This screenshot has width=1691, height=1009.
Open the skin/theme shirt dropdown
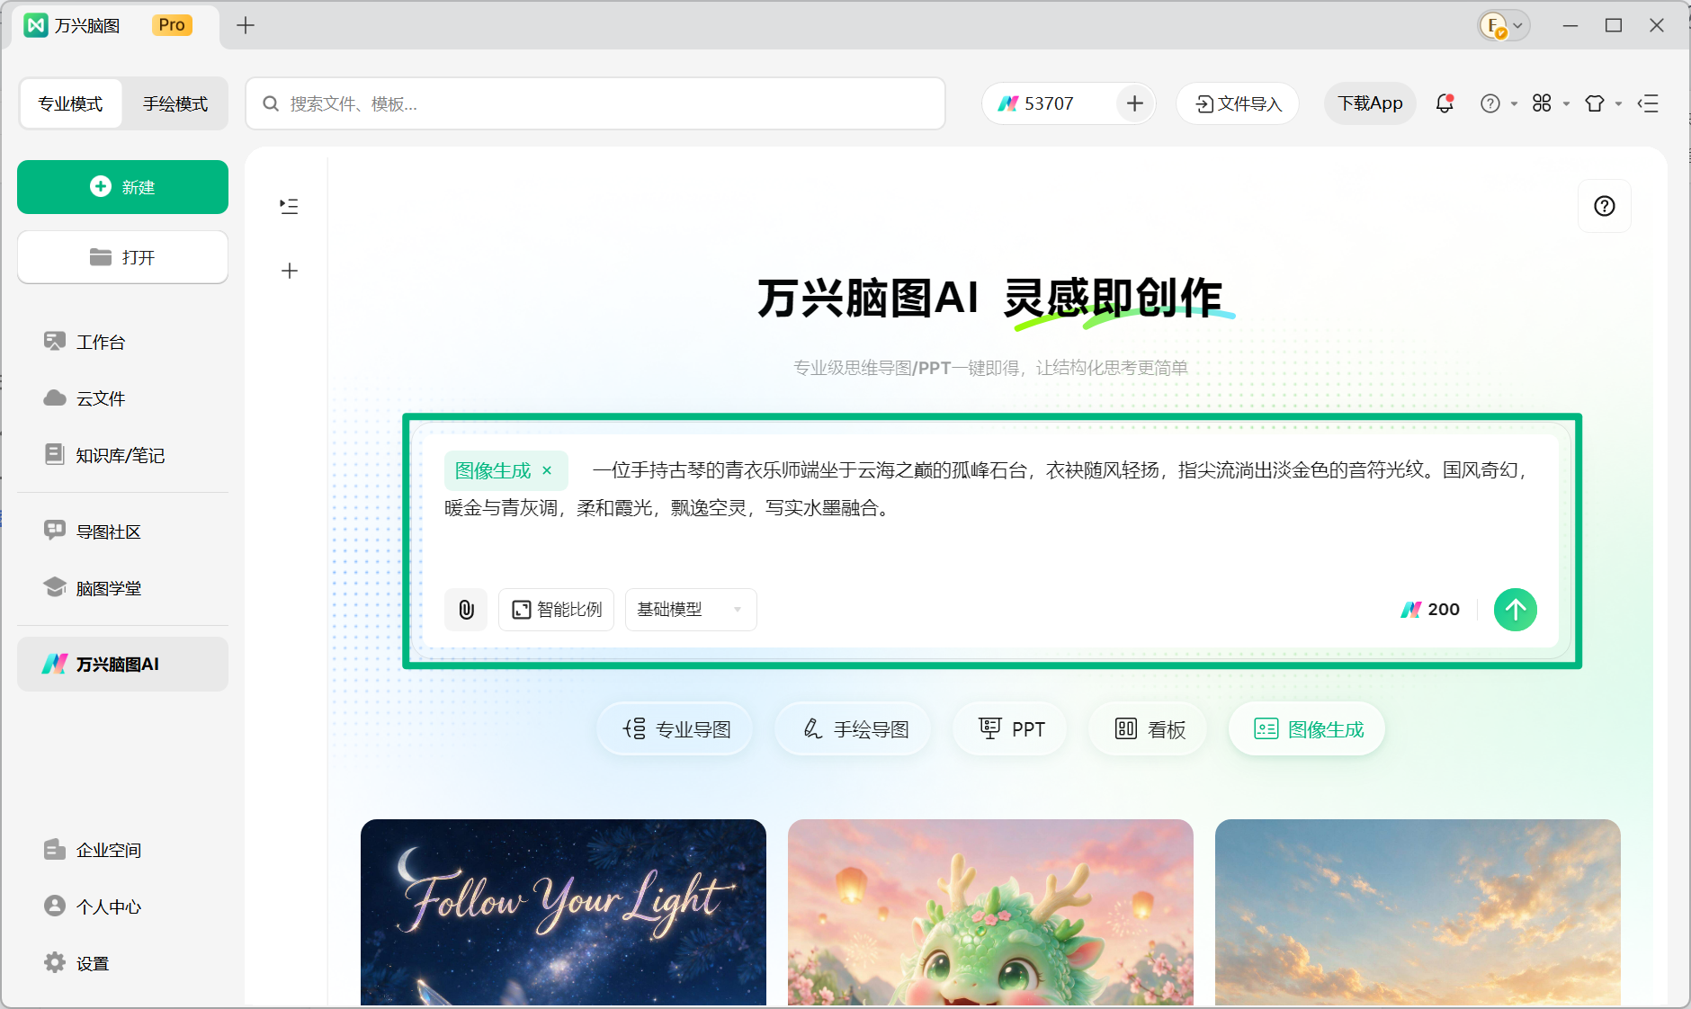point(1602,104)
